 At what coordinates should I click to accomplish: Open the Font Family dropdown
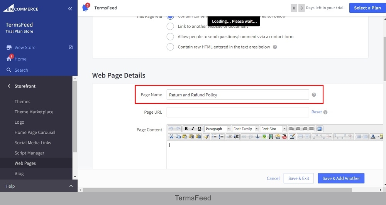click(245, 129)
